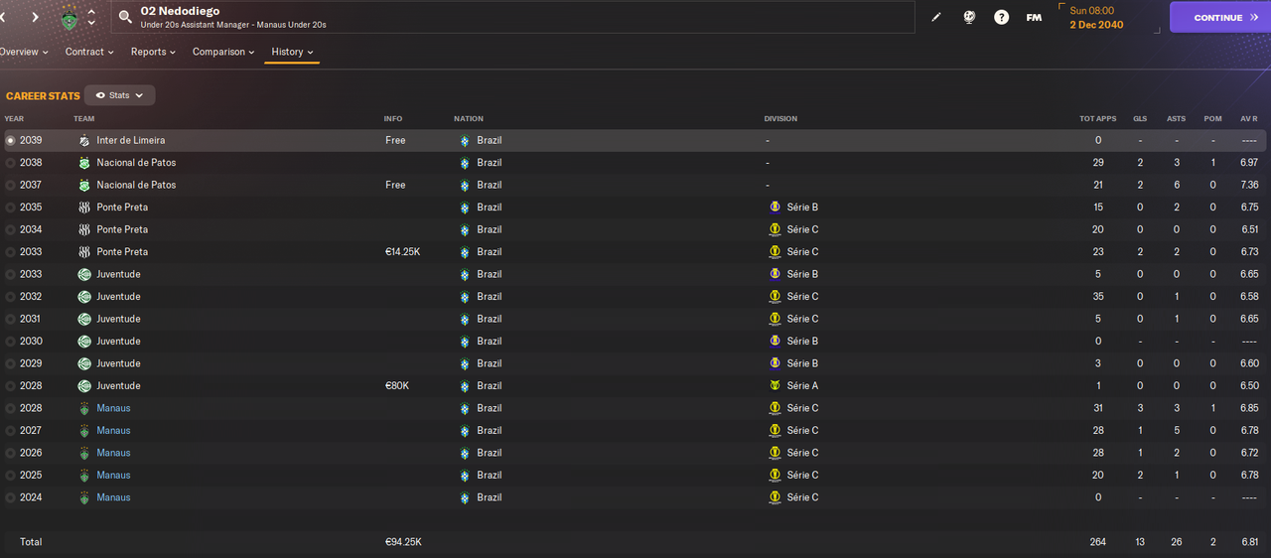The image size is (1271, 558).
Task: Click Ponte Preta badge in 2034 row
Action: click(x=84, y=229)
